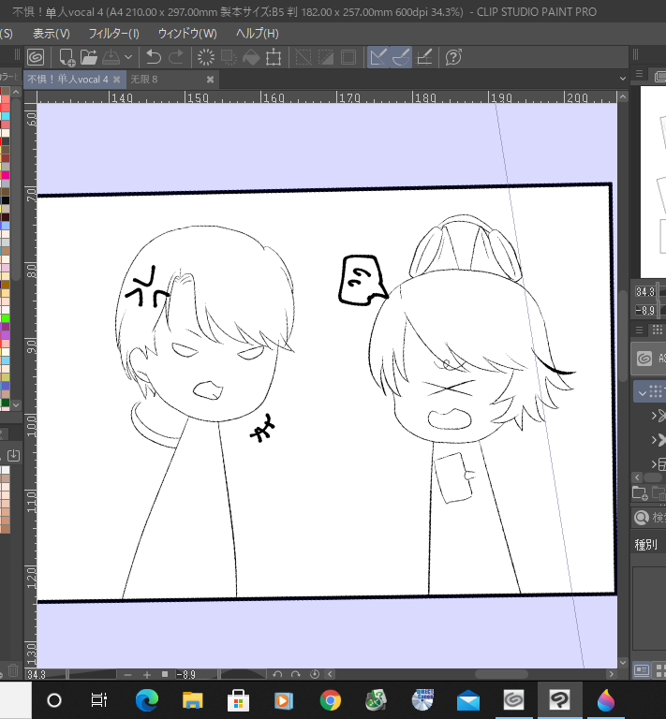
Task: Toggle Snap to Ruler
Action: point(378,57)
